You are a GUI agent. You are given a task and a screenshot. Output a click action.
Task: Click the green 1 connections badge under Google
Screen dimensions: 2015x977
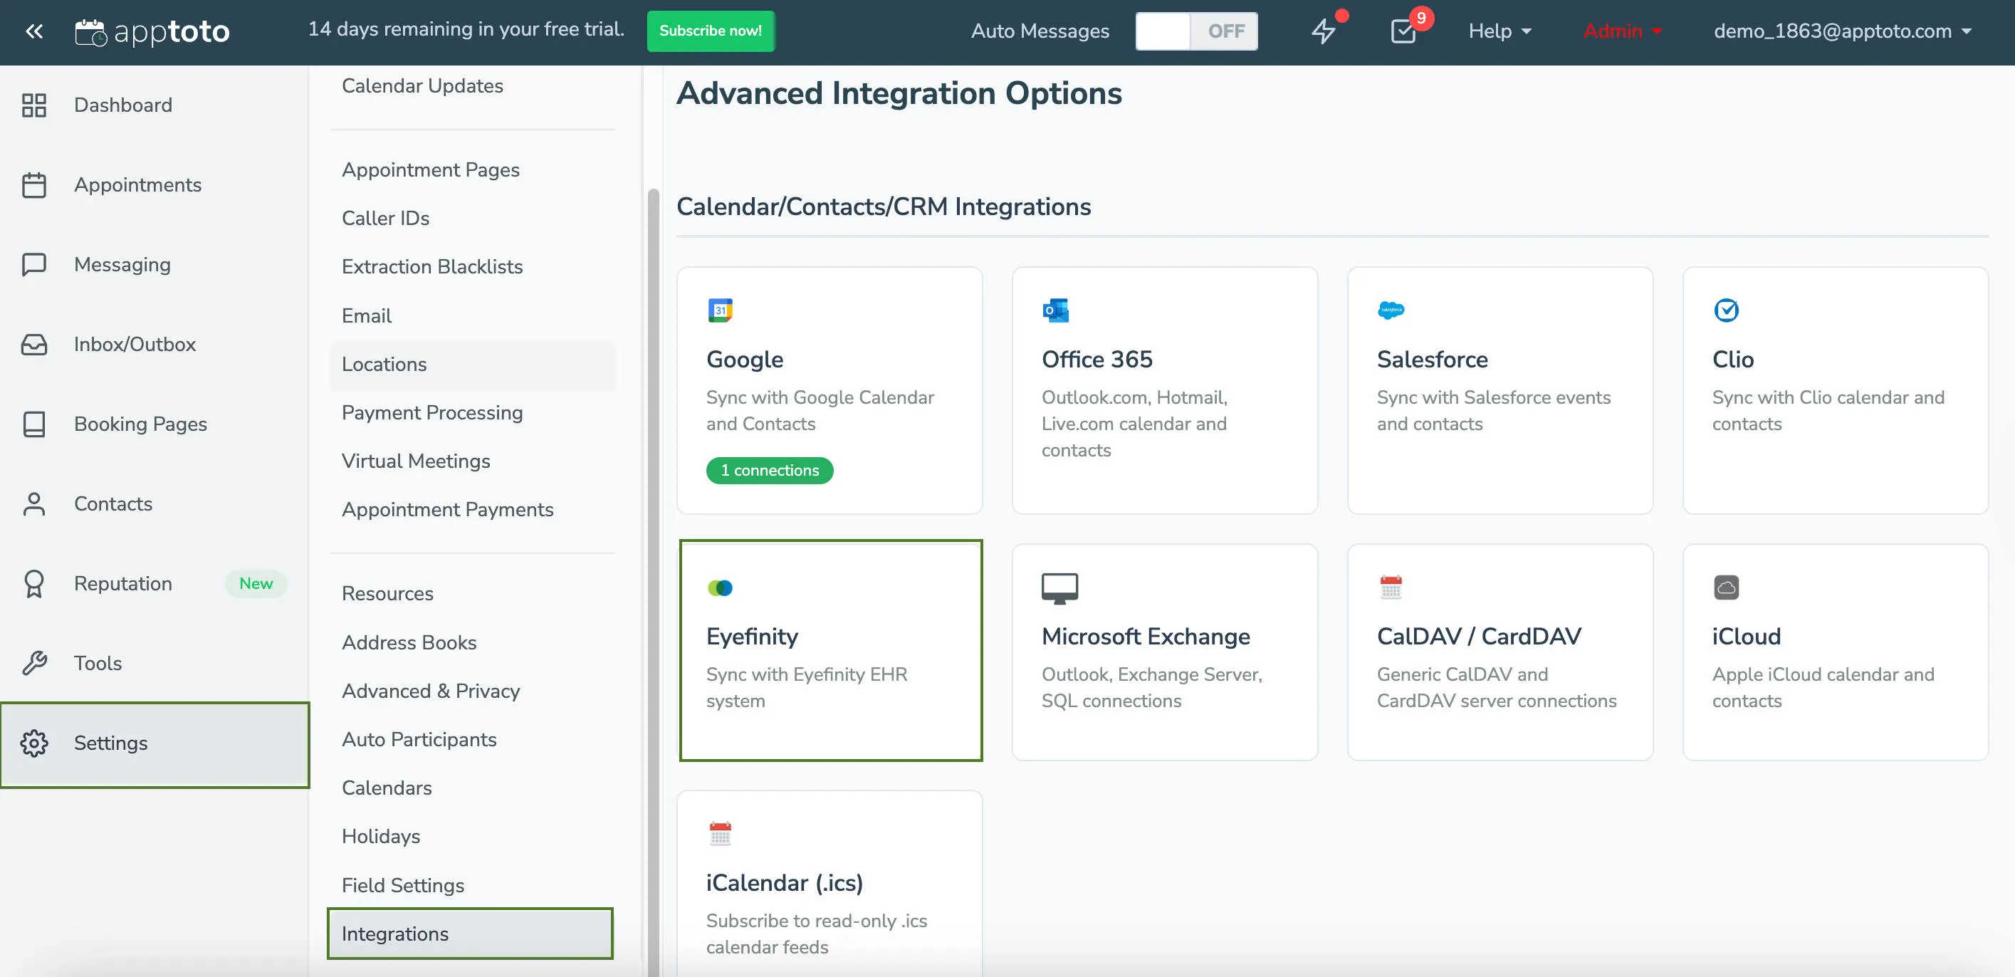tap(769, 470)
